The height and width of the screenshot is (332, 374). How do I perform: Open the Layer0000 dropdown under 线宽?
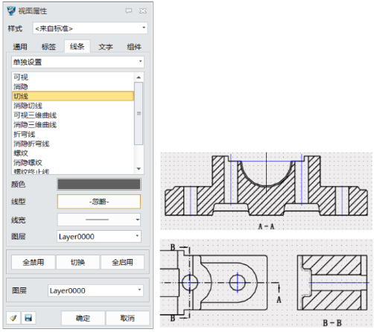99,237
